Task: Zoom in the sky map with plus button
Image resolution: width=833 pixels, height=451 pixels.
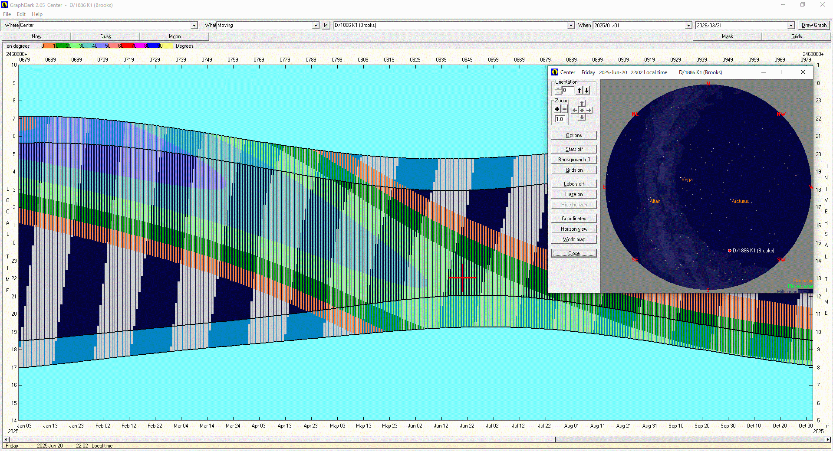Action: (557, 109)
